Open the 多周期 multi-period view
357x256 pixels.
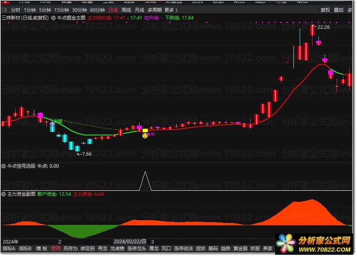coord(155,10)
